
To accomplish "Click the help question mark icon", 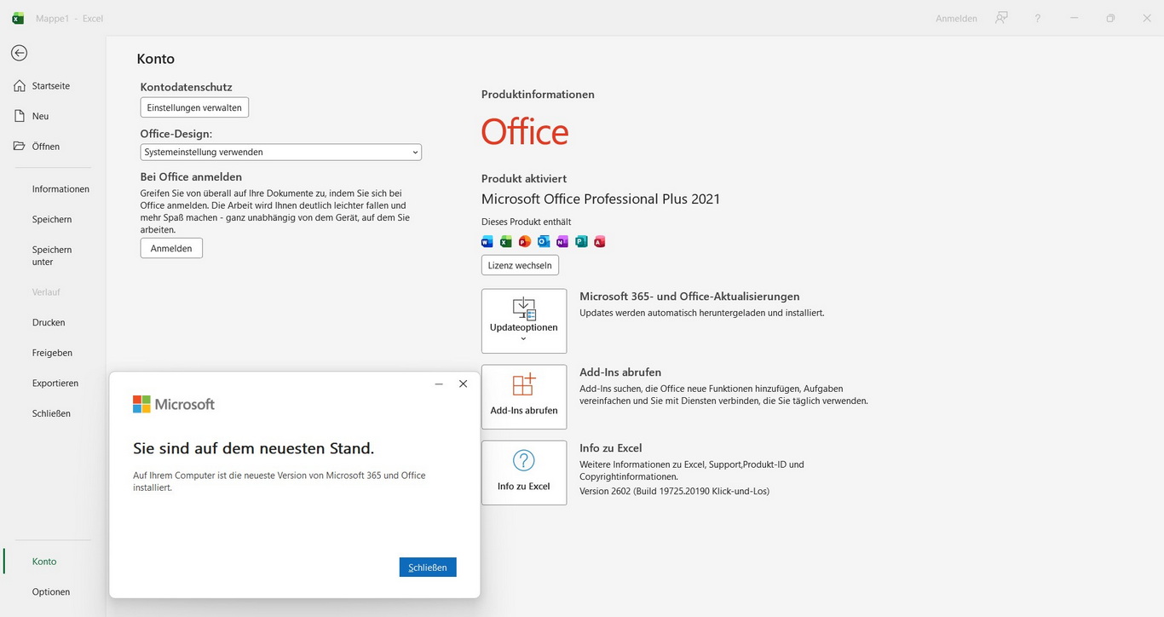I will point(1037,18).
